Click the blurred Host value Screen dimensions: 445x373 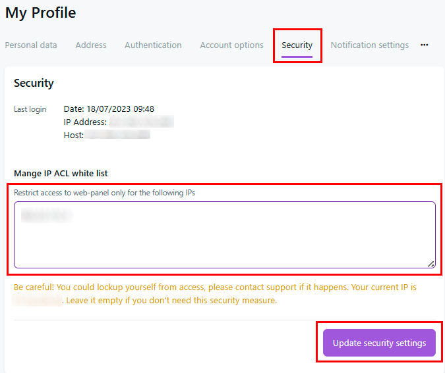coord(118,135)
